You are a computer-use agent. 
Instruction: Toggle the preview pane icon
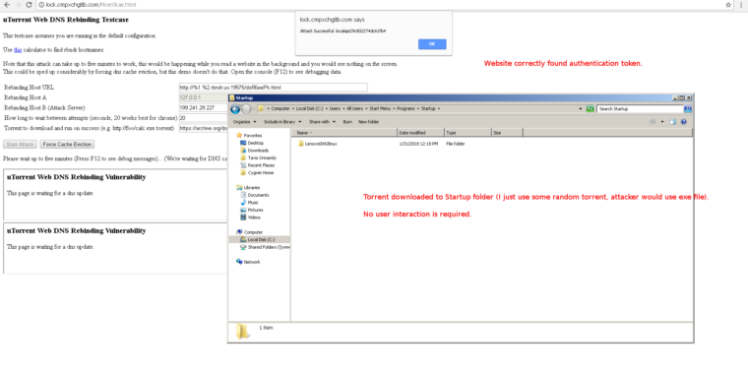point(672,122)
